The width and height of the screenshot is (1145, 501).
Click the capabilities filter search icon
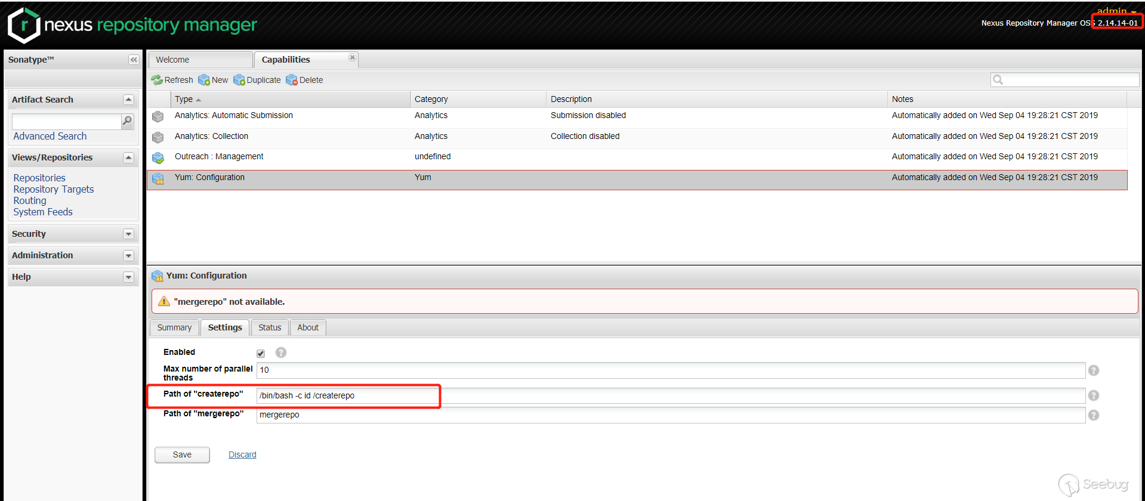pyautogui.click(x=998, y=80)
